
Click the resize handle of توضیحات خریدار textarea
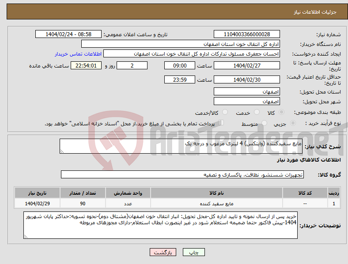pos(26,237)
